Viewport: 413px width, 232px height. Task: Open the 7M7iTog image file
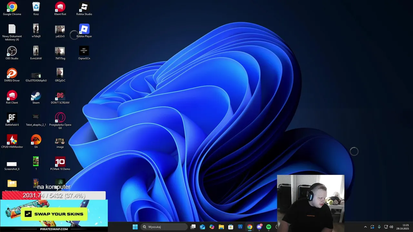[60, 53]
